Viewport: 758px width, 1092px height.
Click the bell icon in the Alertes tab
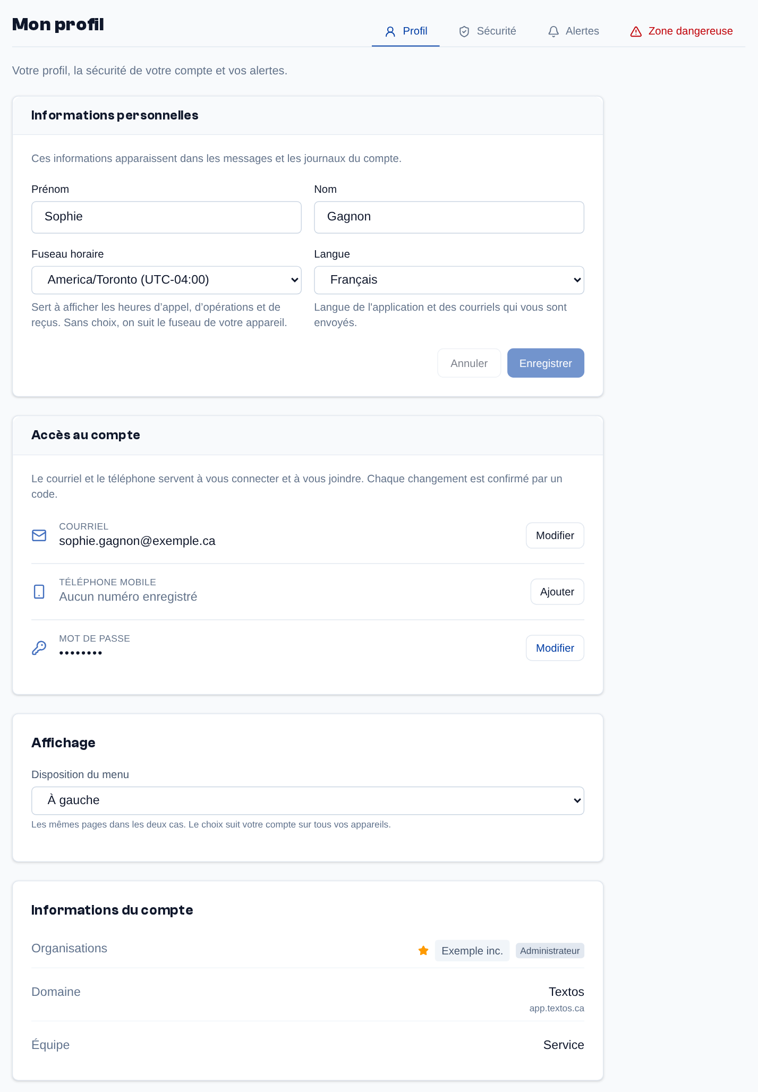pos(553,32)
